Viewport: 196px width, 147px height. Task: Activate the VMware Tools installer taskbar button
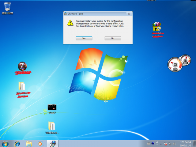(53, 144)
